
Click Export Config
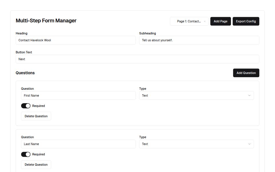[246, 21]
